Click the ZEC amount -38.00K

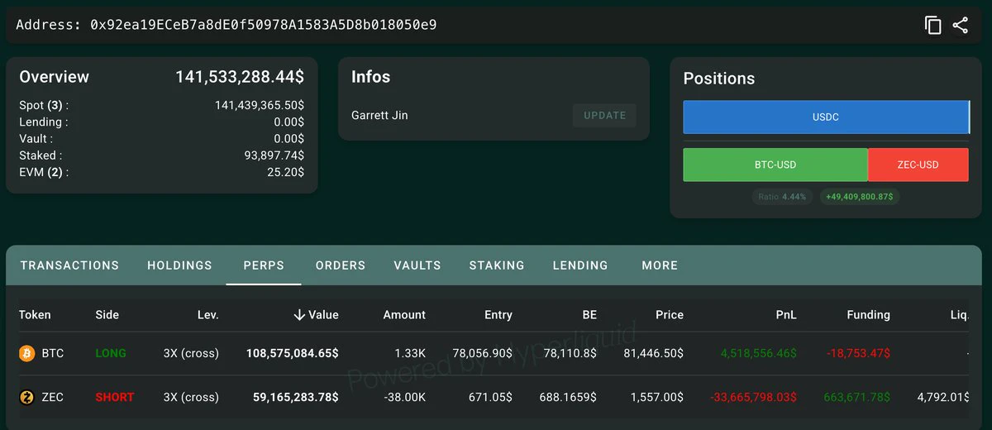click(x=403, y=398)
